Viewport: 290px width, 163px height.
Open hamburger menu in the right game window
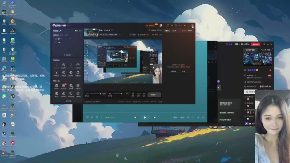(264, 44)
